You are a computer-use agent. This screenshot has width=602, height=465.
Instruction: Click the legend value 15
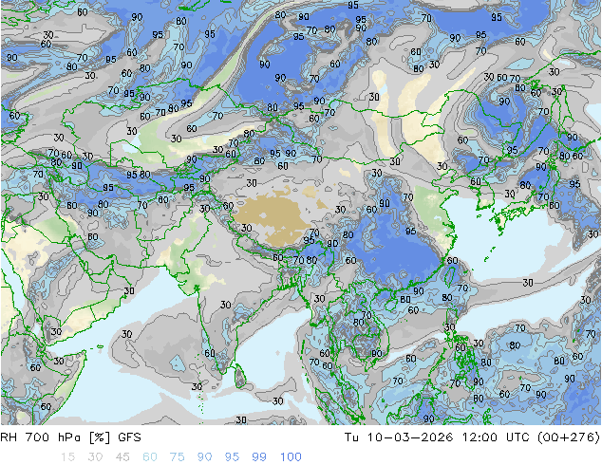(x=67, y=457)
